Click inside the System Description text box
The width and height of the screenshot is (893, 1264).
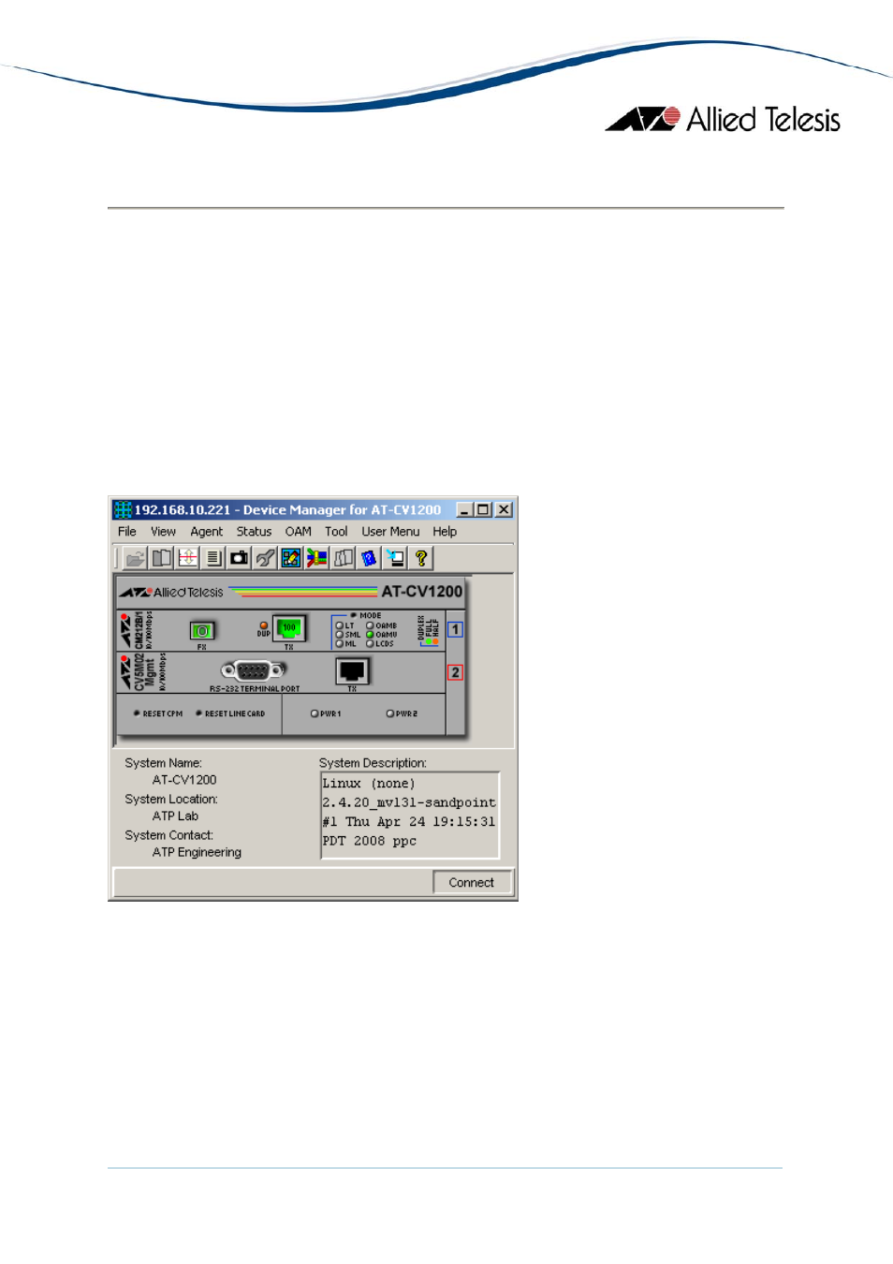point(410,815)
